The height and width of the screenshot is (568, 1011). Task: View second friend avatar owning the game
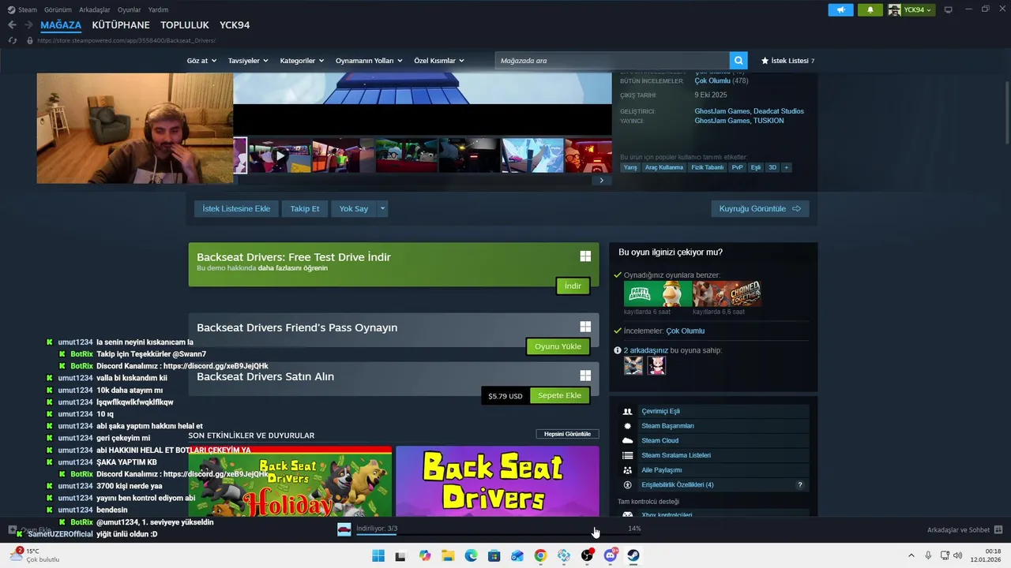657,365
